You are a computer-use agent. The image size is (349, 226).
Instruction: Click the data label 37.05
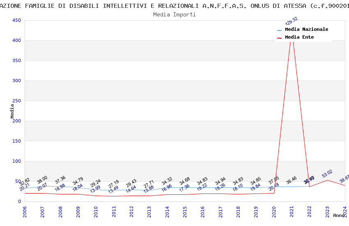point(274,180)
